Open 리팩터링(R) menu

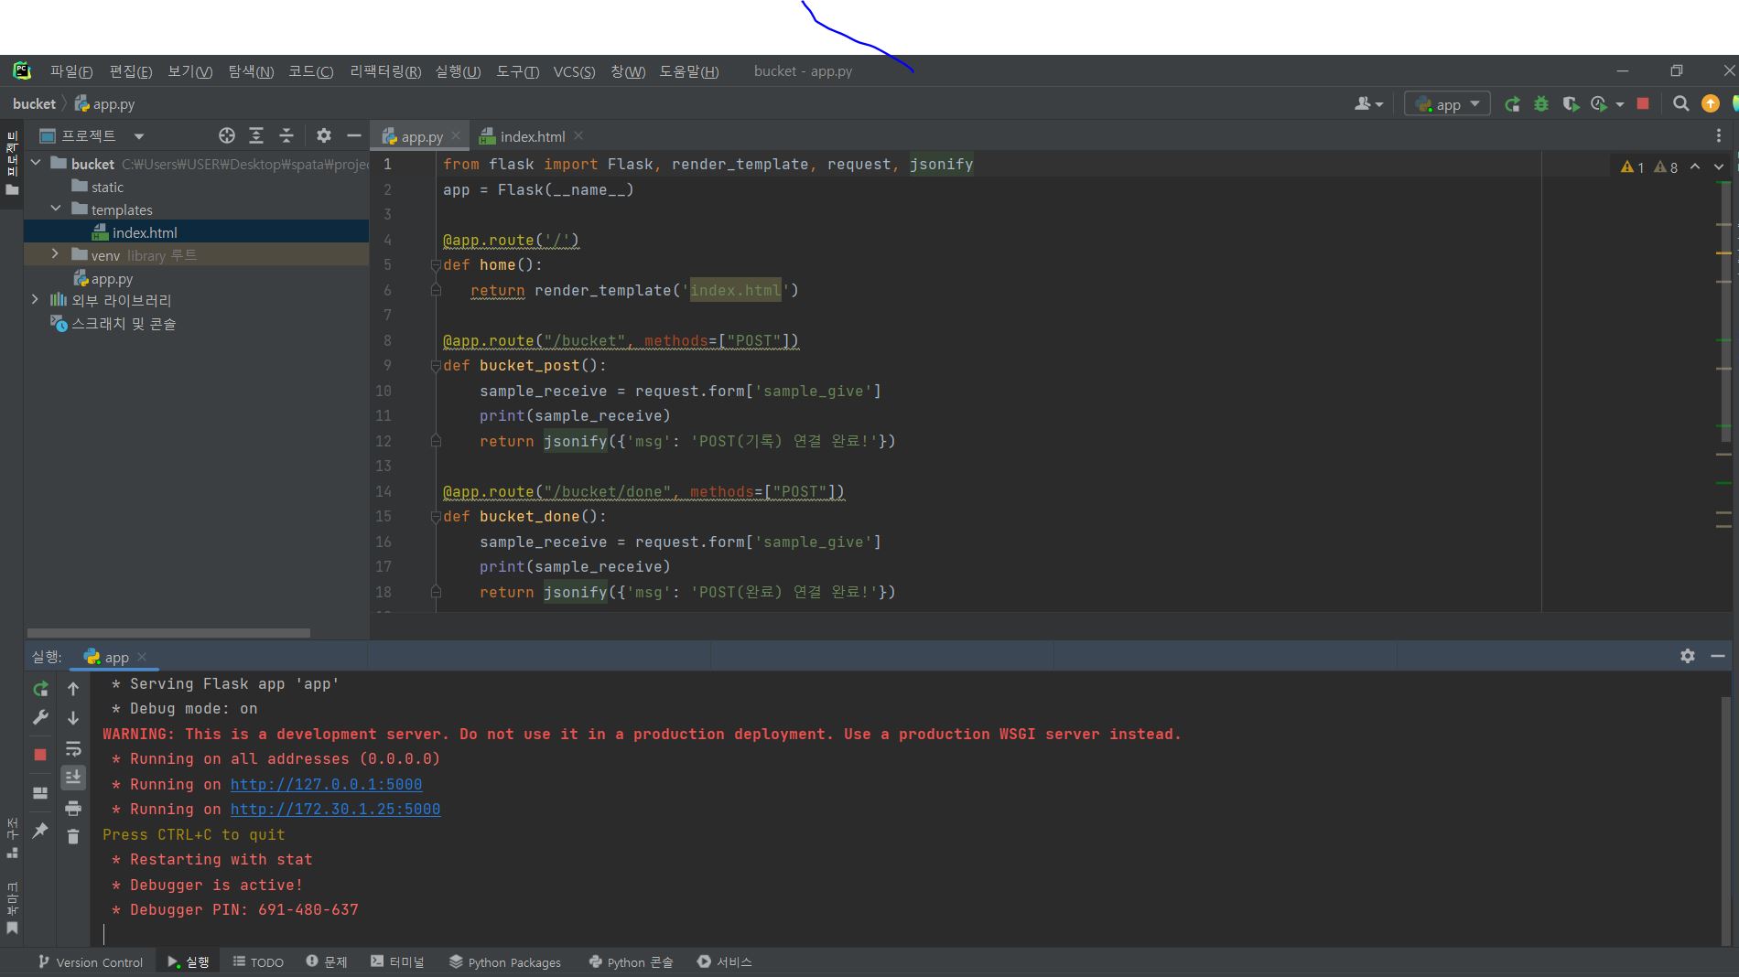(x=385, y=71)
